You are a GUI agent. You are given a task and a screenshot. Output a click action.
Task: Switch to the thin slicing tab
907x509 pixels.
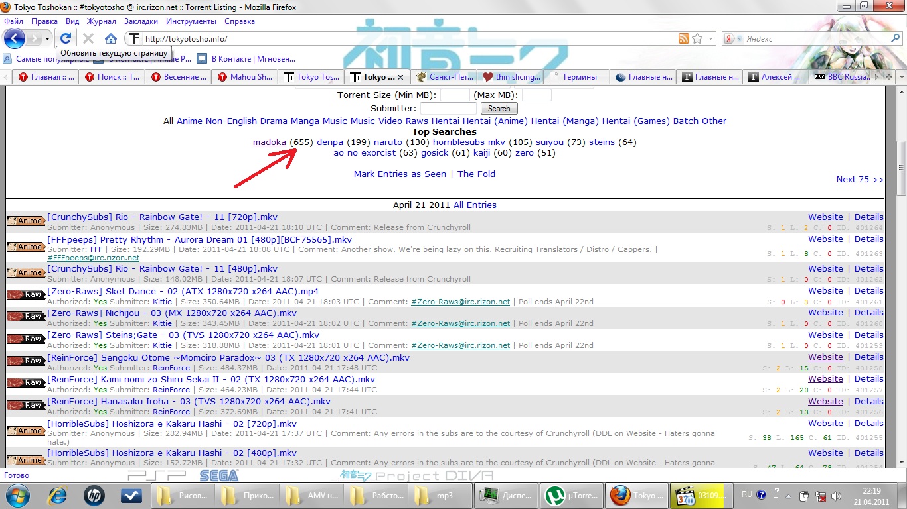point(510,77)
